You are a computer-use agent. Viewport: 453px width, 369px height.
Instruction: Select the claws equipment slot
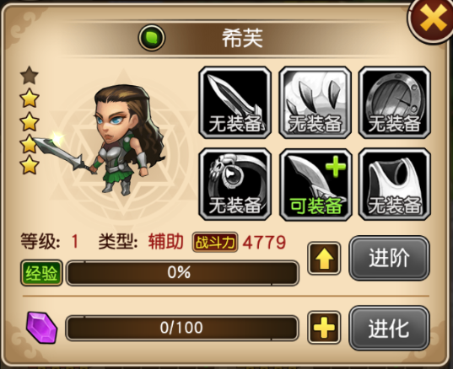[315, 103]
